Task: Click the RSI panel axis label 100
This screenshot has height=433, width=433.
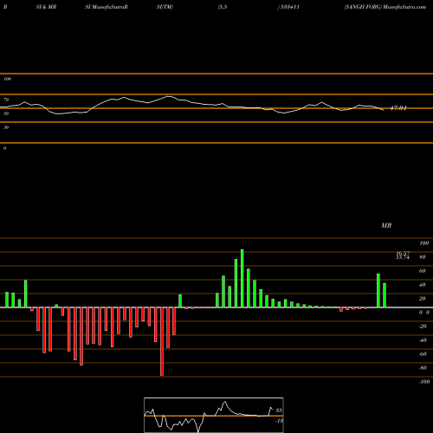Action: pyautogui.click(x=7, y=79)
